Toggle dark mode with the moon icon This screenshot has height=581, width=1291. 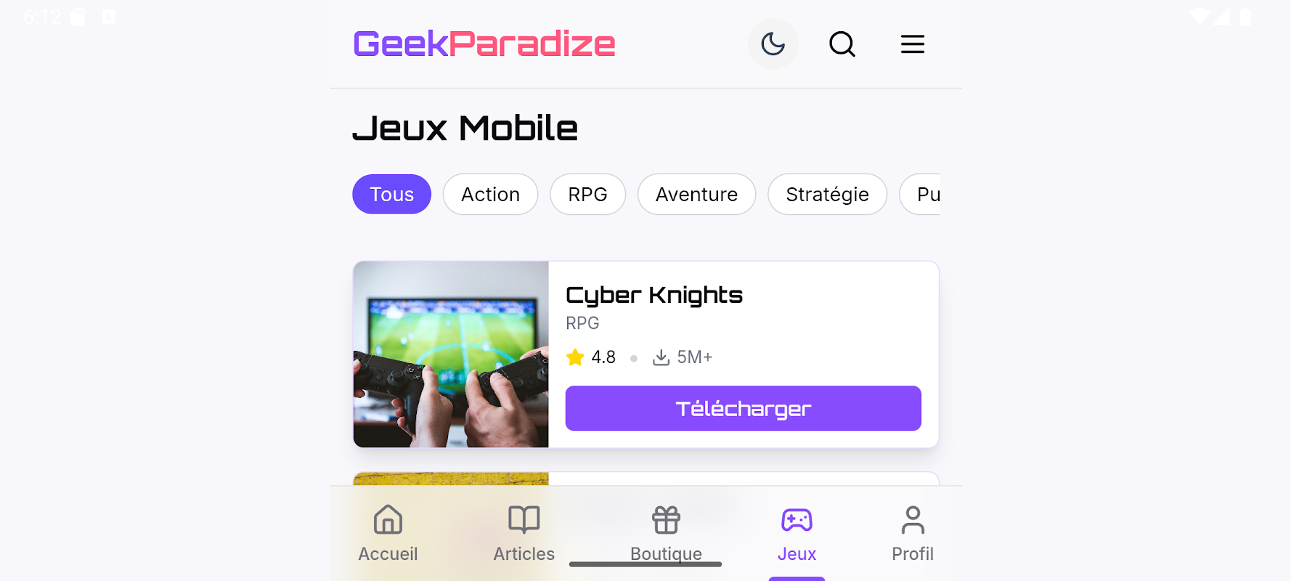click(773, 44)
